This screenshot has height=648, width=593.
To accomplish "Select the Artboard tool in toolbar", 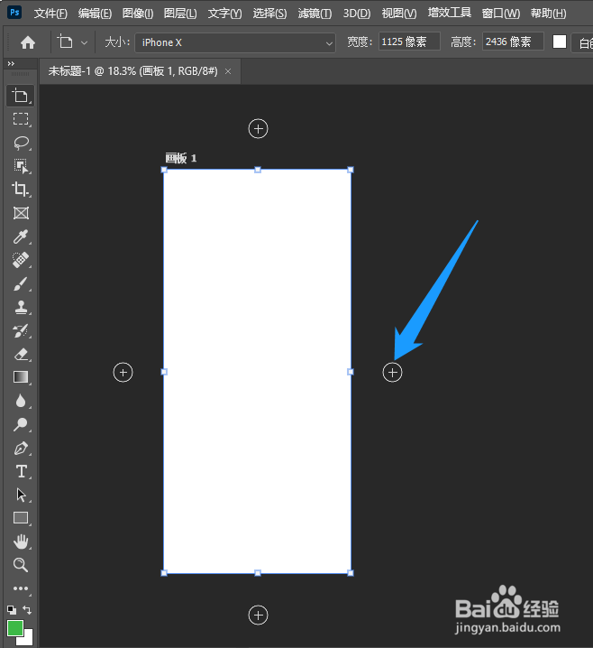I will 20,96.
